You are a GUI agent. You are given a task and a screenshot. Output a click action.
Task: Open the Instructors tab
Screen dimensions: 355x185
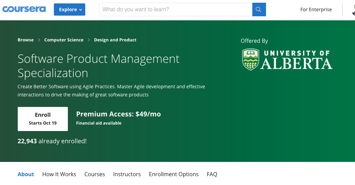coord(127,174)
